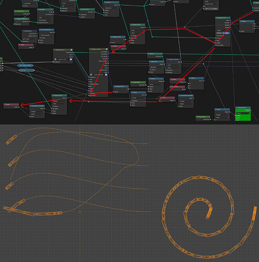Enable Clamp checkbox in Floored Modulo math node

pos(40,38)
